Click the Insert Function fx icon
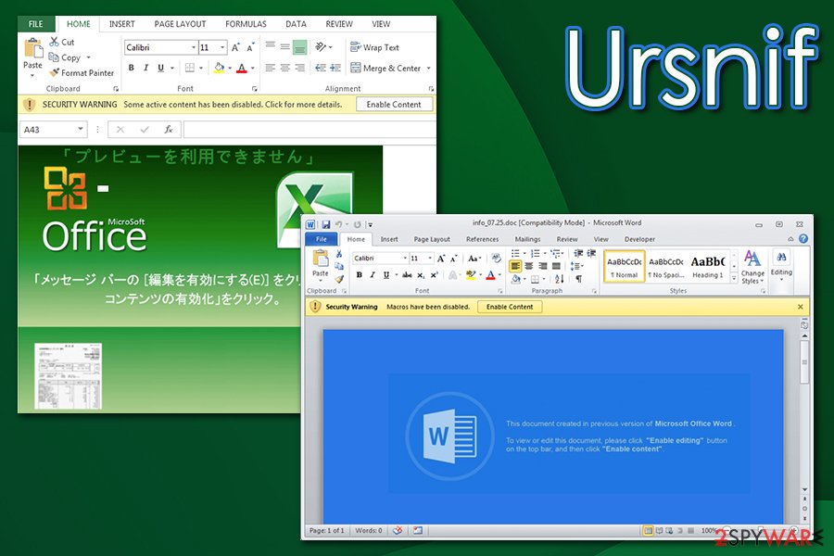Screen dimensions: 834x556 (x=168, y=130)
